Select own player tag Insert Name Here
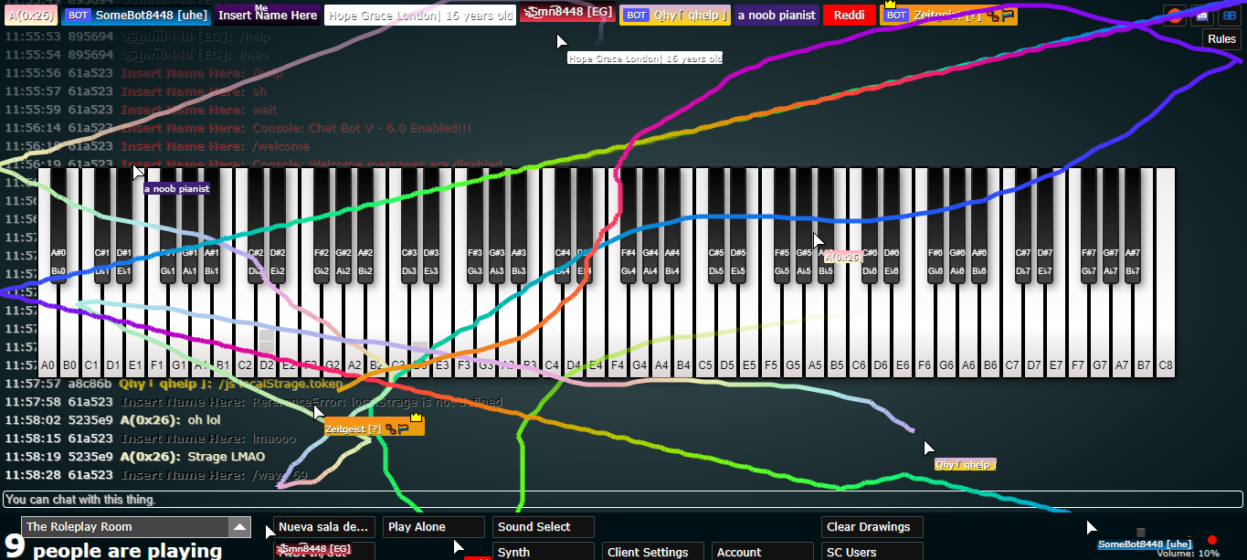Viewport: 1247px width, 560px height. 268,15
